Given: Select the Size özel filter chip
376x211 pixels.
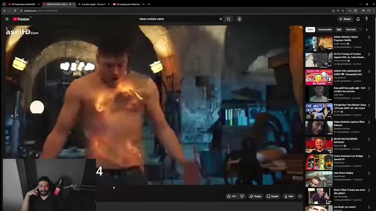Looking at the screenshot, I should click(351, 30).
